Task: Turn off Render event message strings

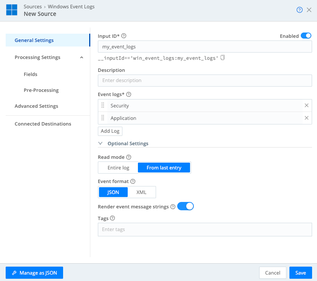Action: click(x=186, y=206)
